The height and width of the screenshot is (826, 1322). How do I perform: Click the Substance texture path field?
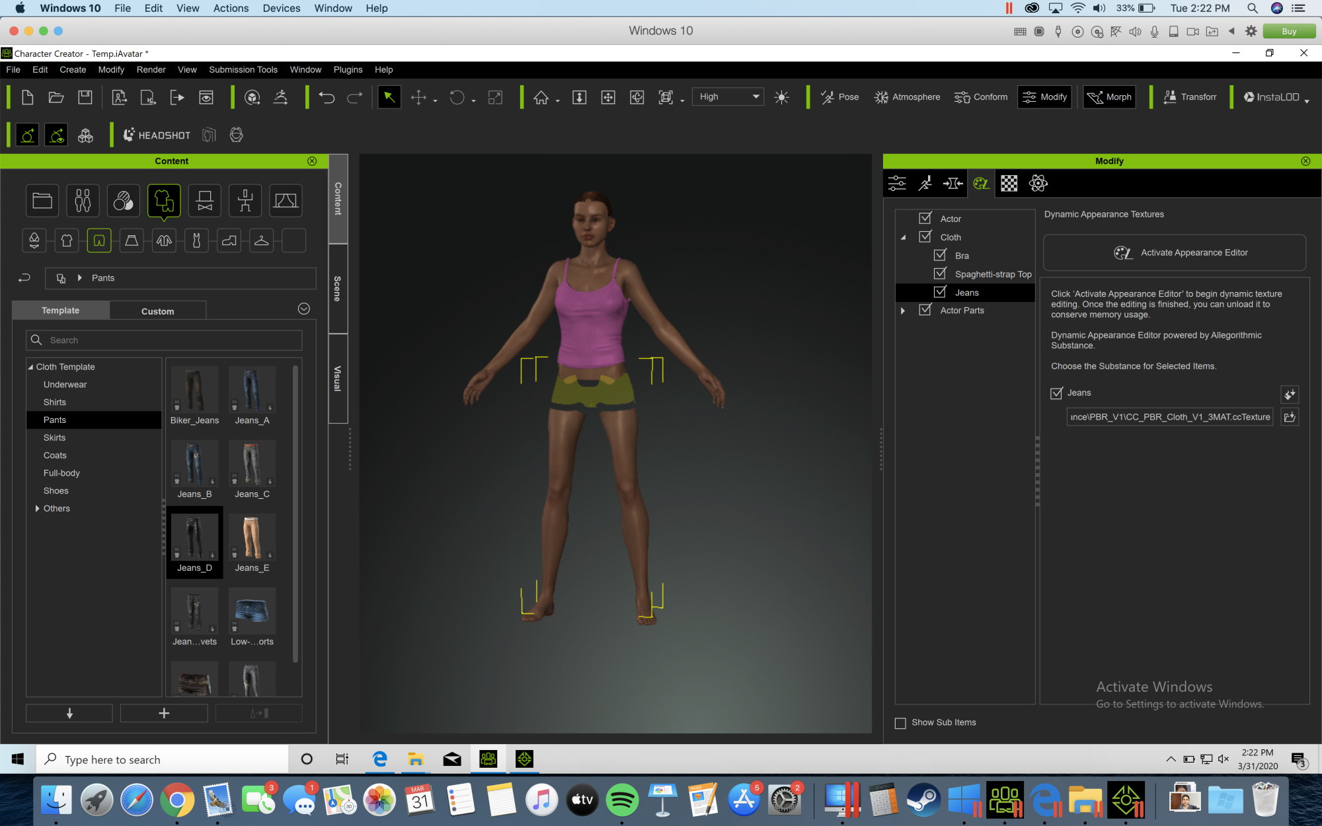click(x=1169, y=417)
